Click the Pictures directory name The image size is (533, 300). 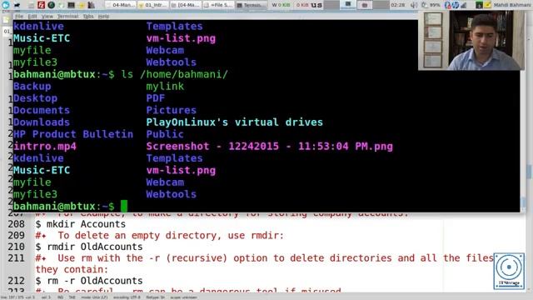172,110
